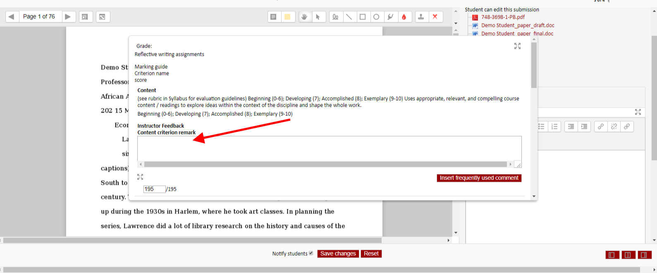Click the expand/collapse comments icon
Viewport: 657px width, 273px height.
tap(103, 17)
